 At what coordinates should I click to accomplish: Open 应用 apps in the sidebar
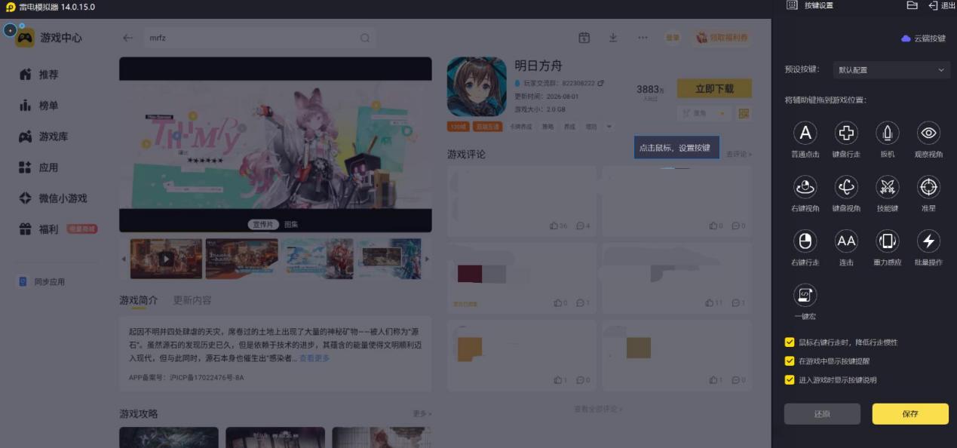[39, 167]
